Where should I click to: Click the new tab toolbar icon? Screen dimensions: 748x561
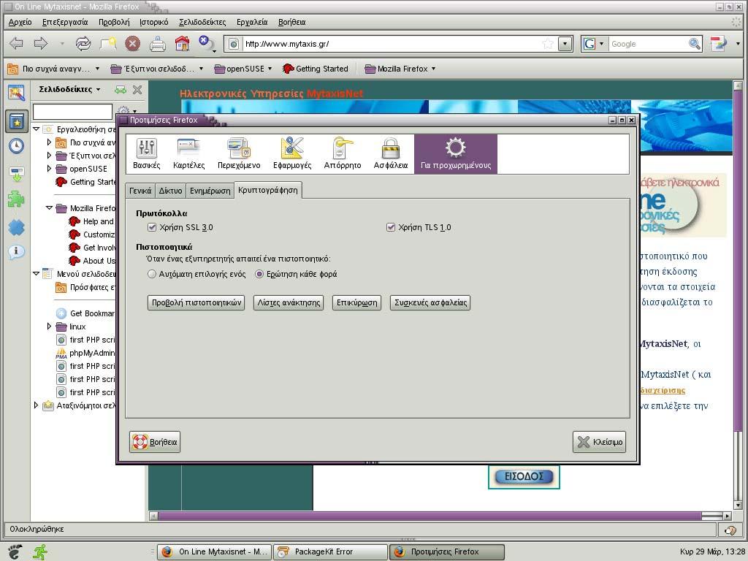pos(108,44)
